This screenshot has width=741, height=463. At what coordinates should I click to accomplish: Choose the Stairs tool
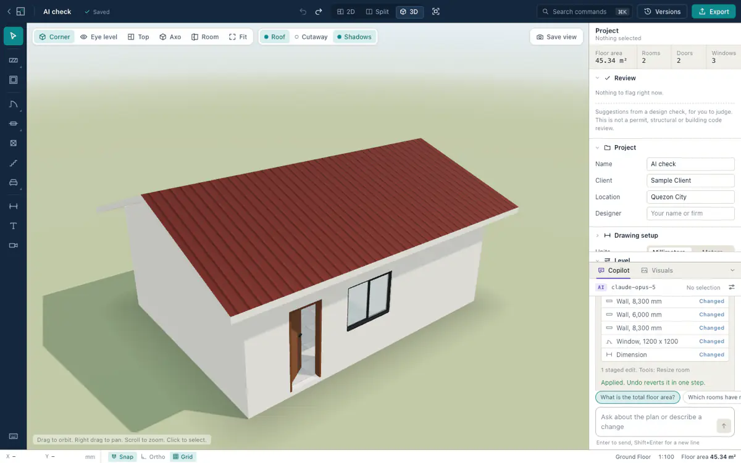(13, 163)
